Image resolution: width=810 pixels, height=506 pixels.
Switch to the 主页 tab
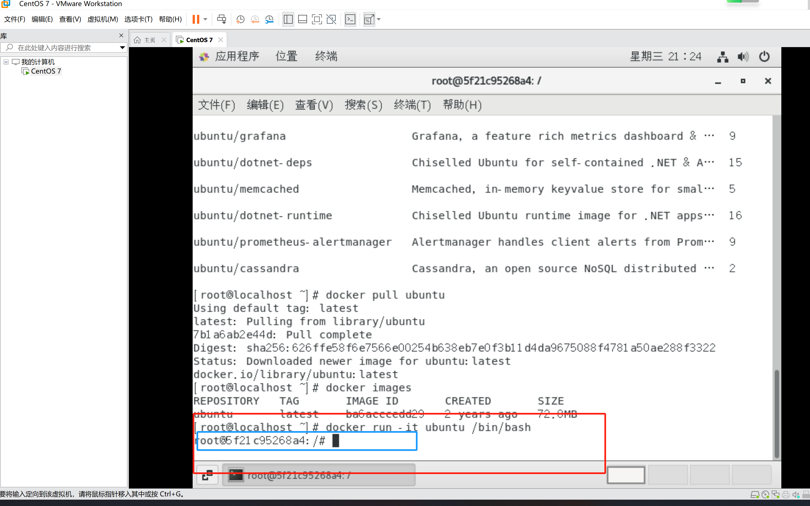pos(150,40)
